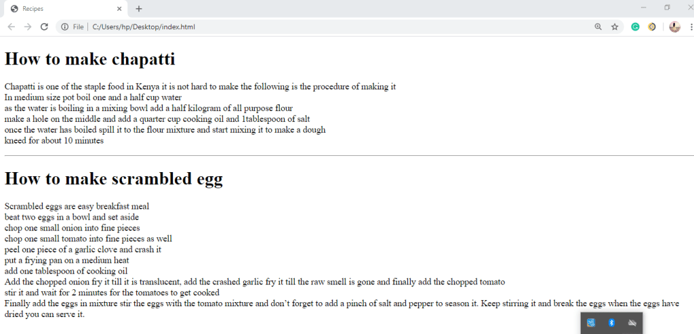
Task: Click the forward navigation arrow
Action: pos(28,27)
